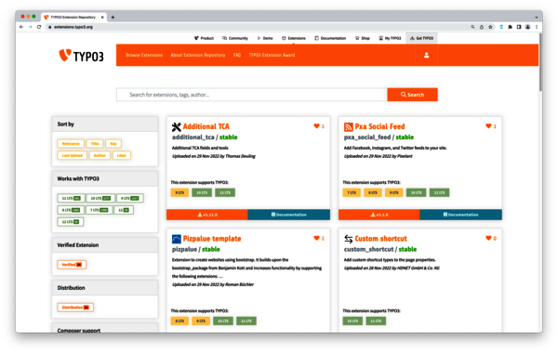Click the page vertical scrollbar
This screenshot has height=353, width=558.
(540, 62)
